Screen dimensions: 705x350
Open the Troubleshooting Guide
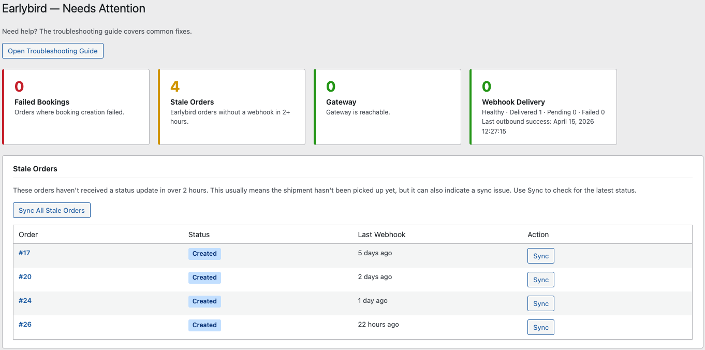(53, 51)
